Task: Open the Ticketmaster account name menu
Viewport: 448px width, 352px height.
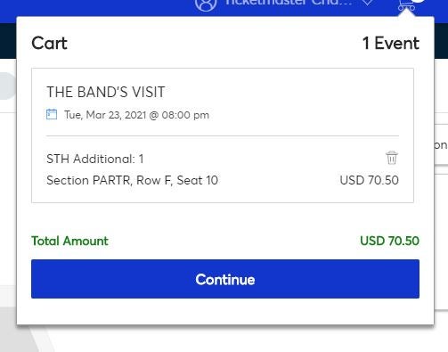Action: coord(288,3)
